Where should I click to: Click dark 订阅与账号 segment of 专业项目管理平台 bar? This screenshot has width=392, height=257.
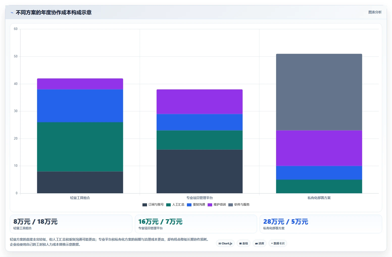click(x=200, y=171)
